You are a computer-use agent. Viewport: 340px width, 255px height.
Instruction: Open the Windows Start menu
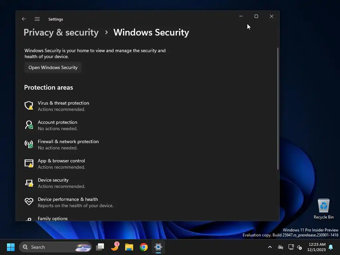pos(11,247)
